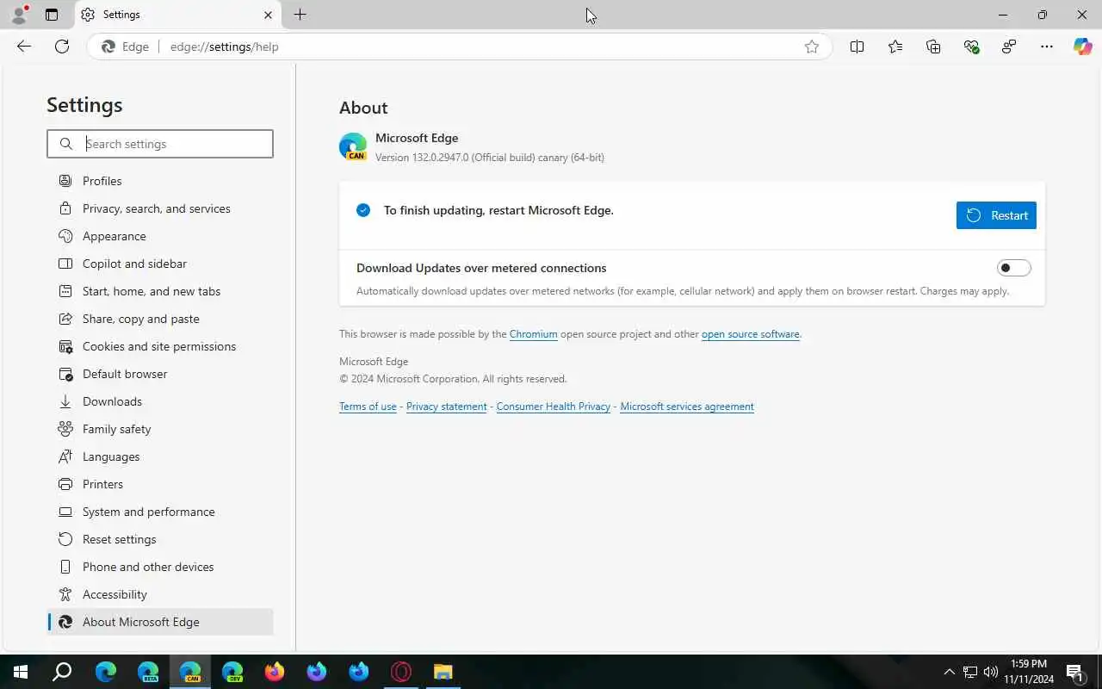The height and width of the screenshot is (689, 1102).
Task: Open Settings and more ellipsis menu
Action: pos(1047,47)
